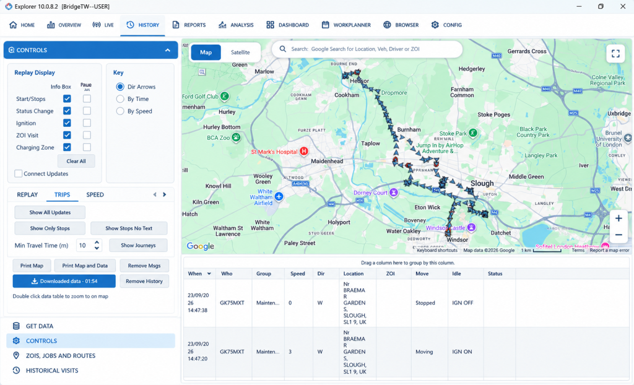Open the When column sort arrow

coord(209,274)
